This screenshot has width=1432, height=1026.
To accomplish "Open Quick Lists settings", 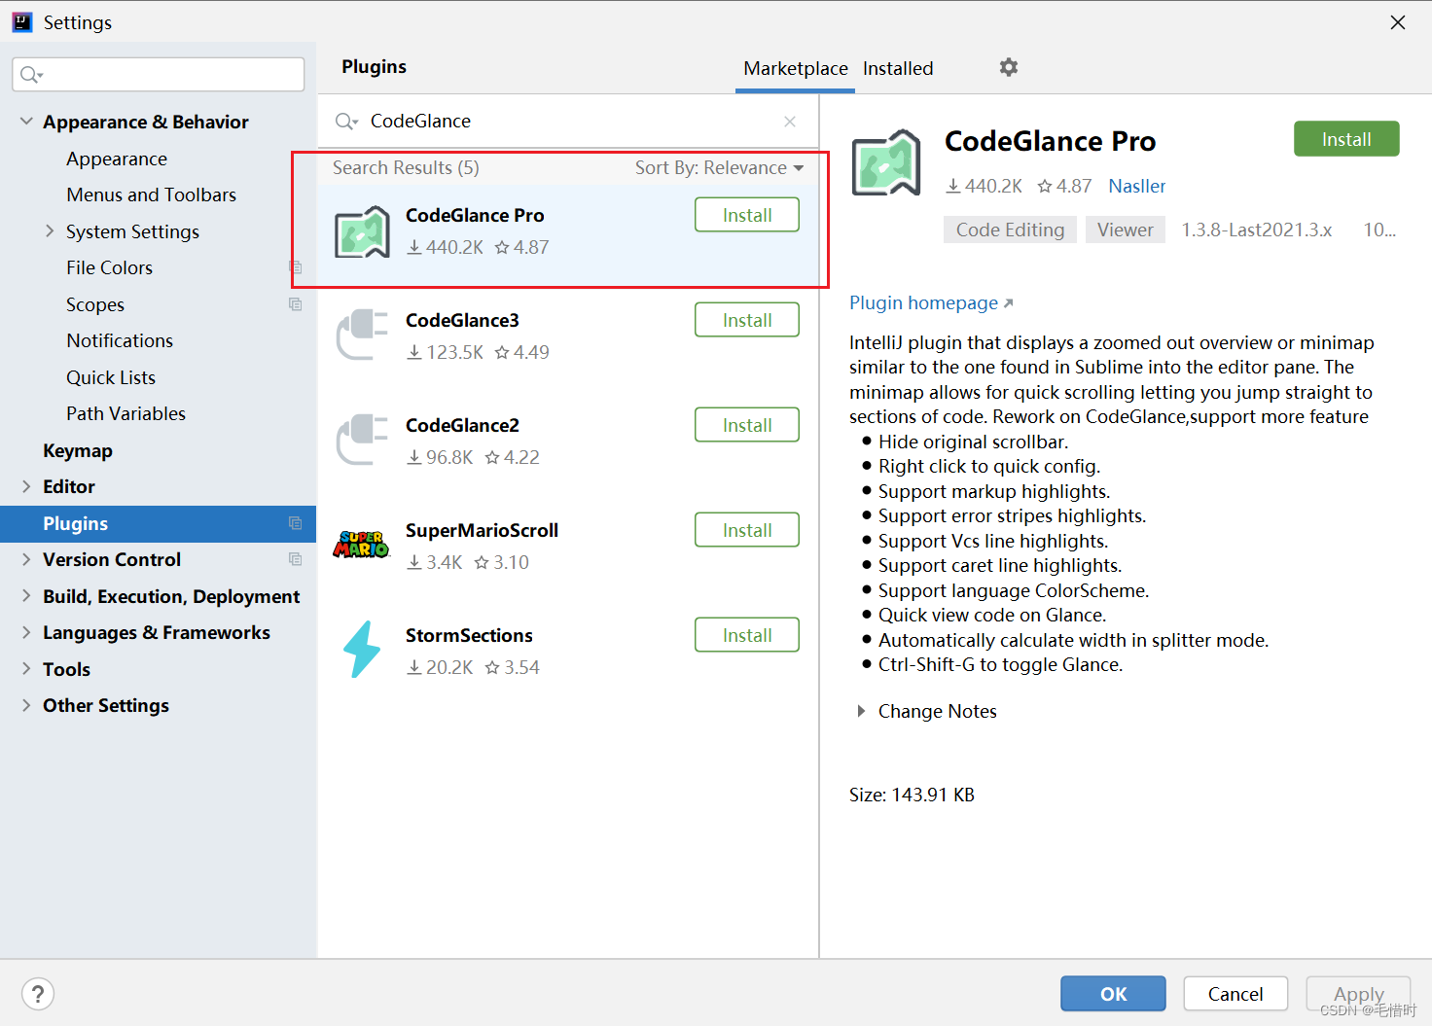I will pyautogui.click(x=111, y=377).
